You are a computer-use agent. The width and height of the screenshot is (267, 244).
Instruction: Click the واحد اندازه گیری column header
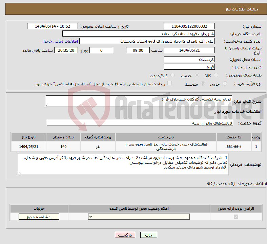[x=98, y=137]
